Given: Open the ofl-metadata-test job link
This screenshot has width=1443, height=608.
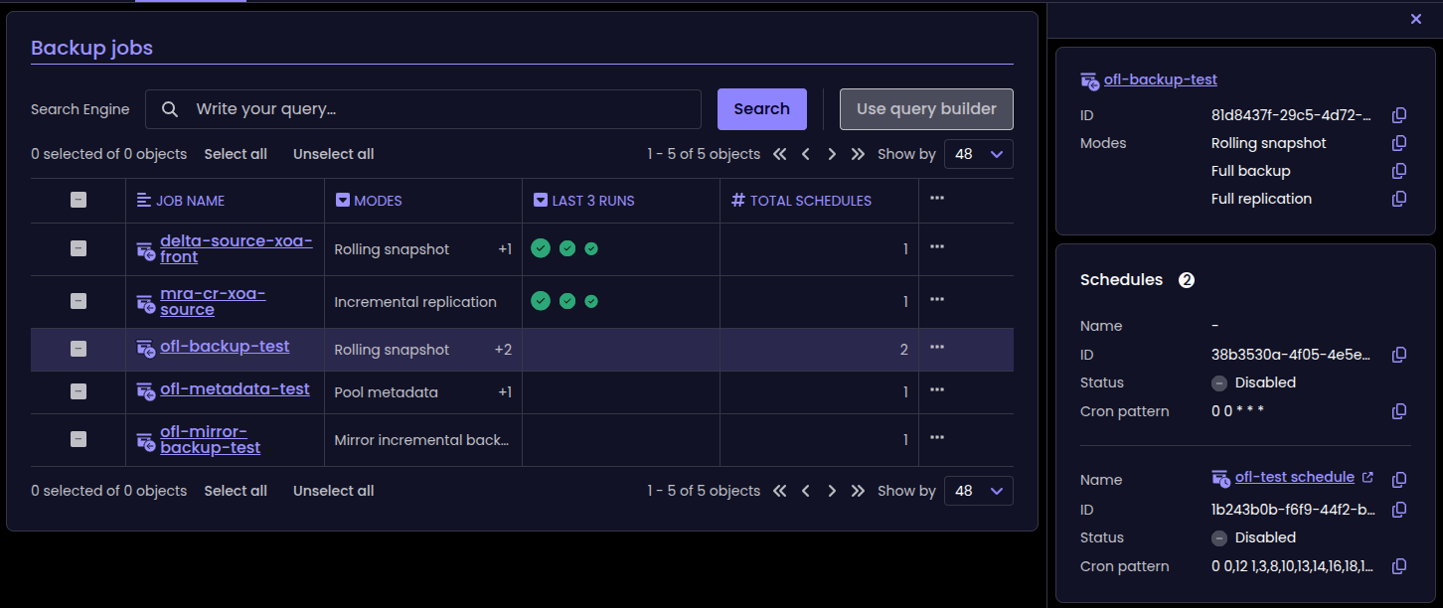Looking at the screenshot, I should point(235,389).
